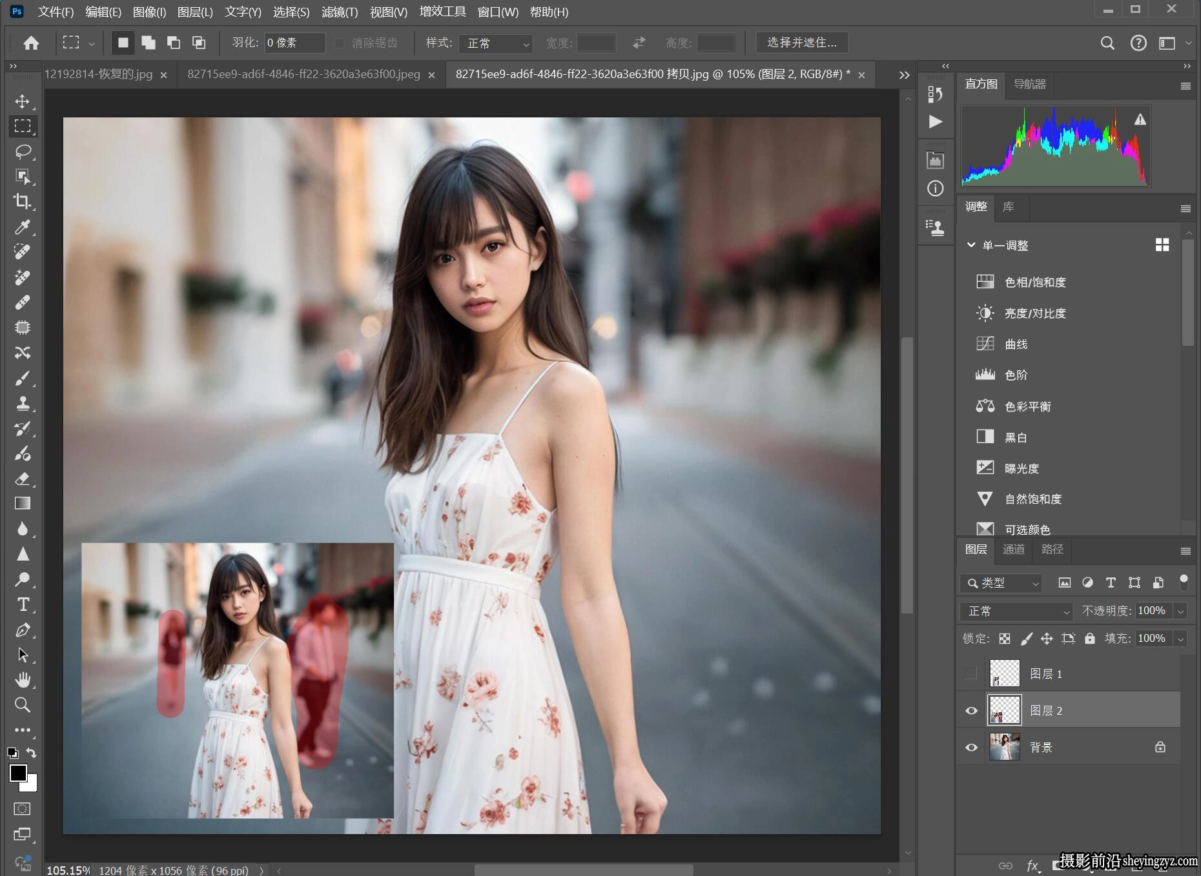Select the Eyedropper tool

pos(23,226)
